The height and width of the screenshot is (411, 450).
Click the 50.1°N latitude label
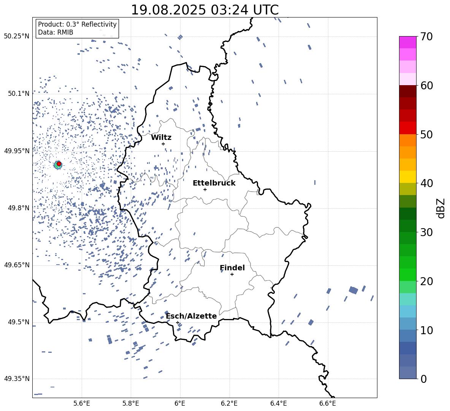19,94
